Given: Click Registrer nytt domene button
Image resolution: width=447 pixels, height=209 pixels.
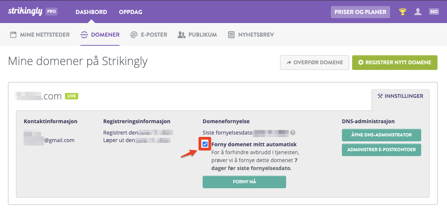Looking at the screenshot, I should tap(395, 62).
